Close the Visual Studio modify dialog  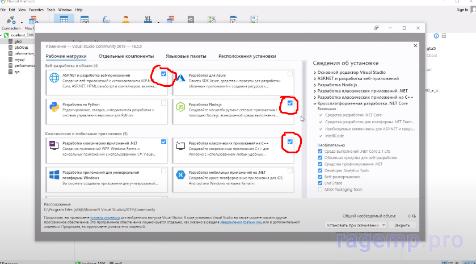click(415, 46)
